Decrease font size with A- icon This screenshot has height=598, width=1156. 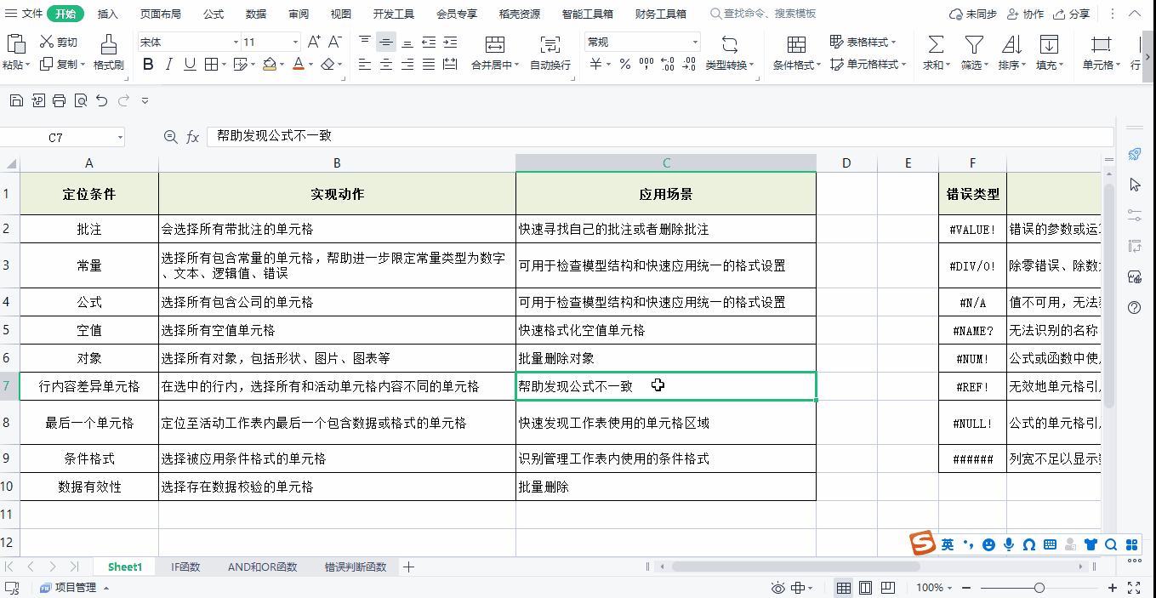334,42
